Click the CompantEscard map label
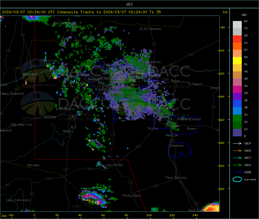This screenshot has width=259, height=219. click(189, 119)
